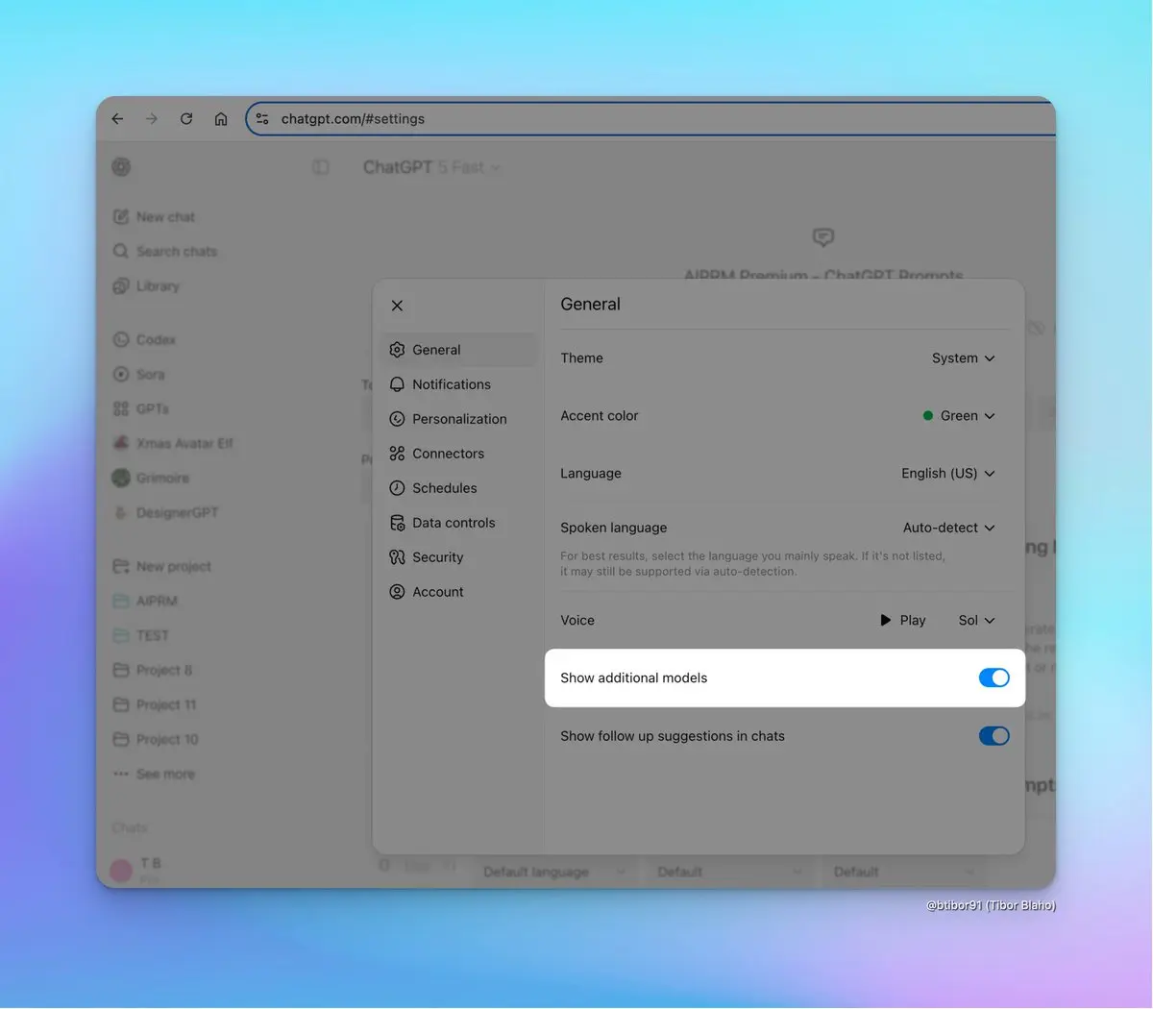Open the Library in sidebar
Image resolution: width=1153 pixels, height=1009 pixels.
(x=147, y=286)
